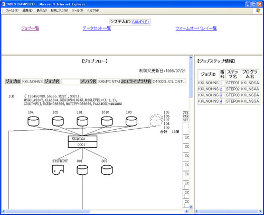The image size is (264, 215).
Task: Click the STEP03 cell in step table
Action: point(233,95)
